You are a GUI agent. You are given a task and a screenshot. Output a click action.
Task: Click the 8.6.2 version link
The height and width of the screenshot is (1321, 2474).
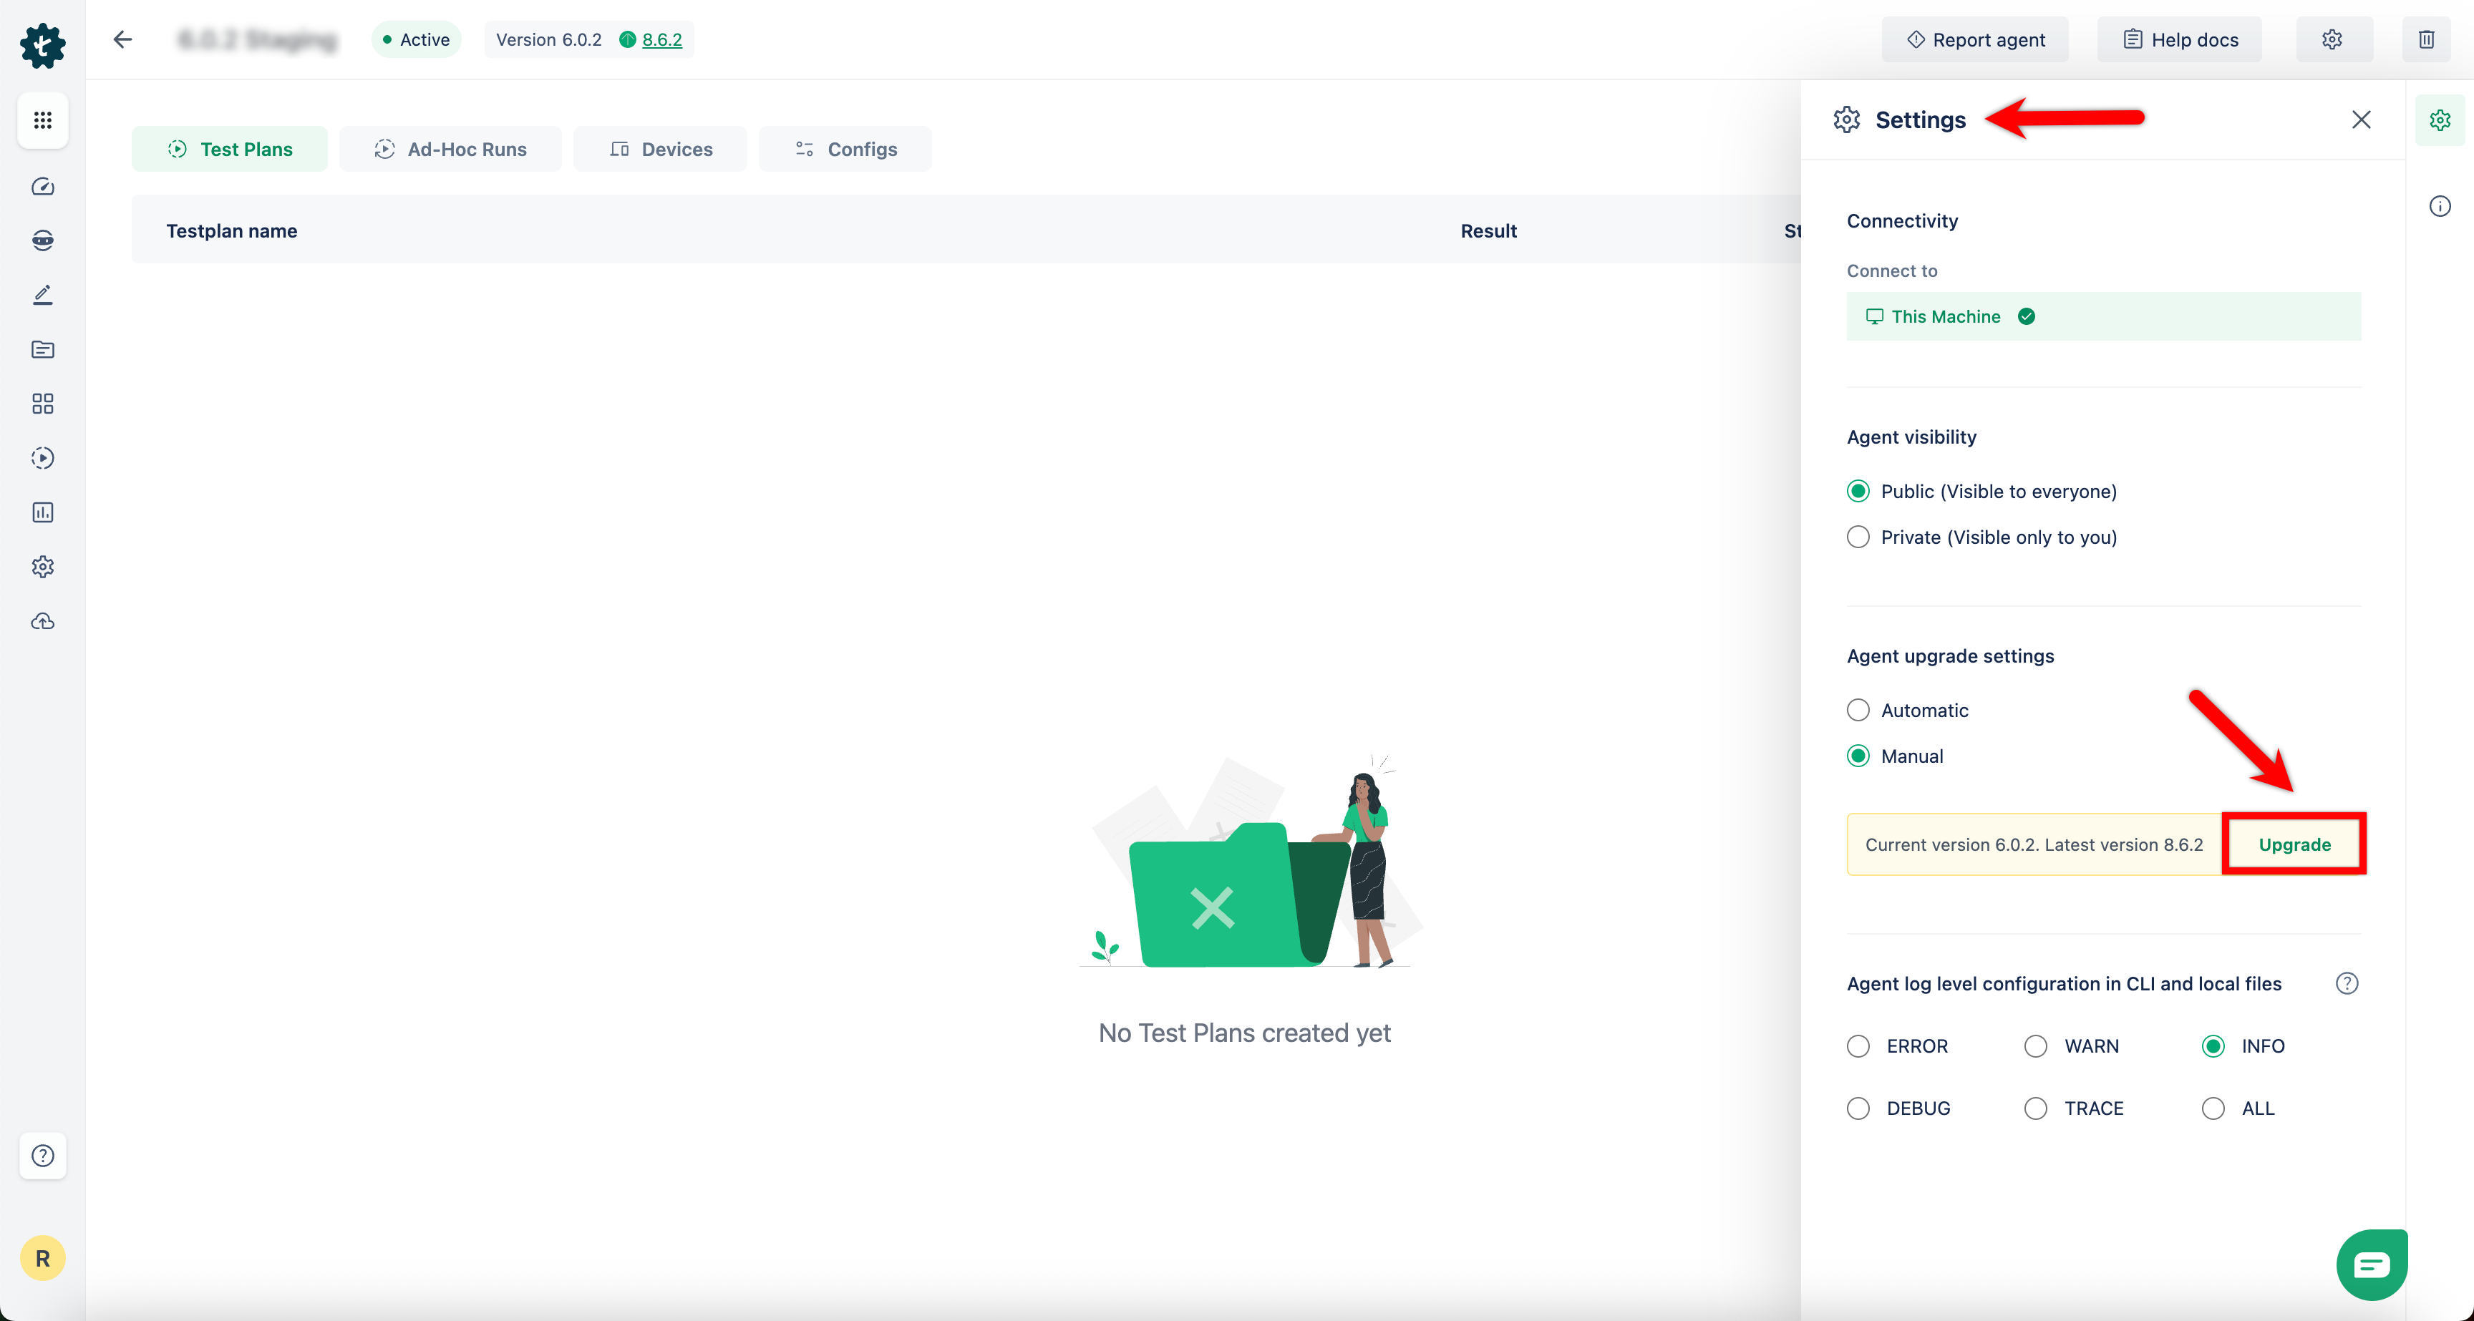[x=661, y=39]
